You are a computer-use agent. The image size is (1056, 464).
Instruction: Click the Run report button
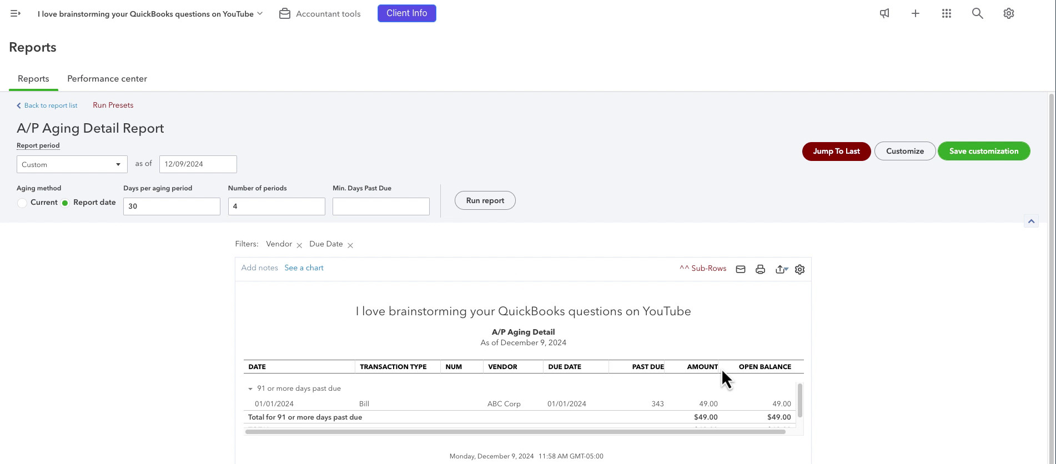click(x=485, y=200)
